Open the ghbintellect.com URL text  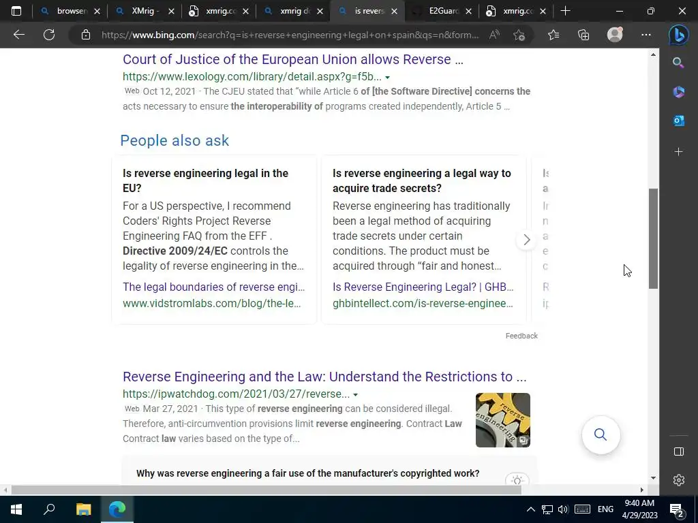[x=423, y=303]
